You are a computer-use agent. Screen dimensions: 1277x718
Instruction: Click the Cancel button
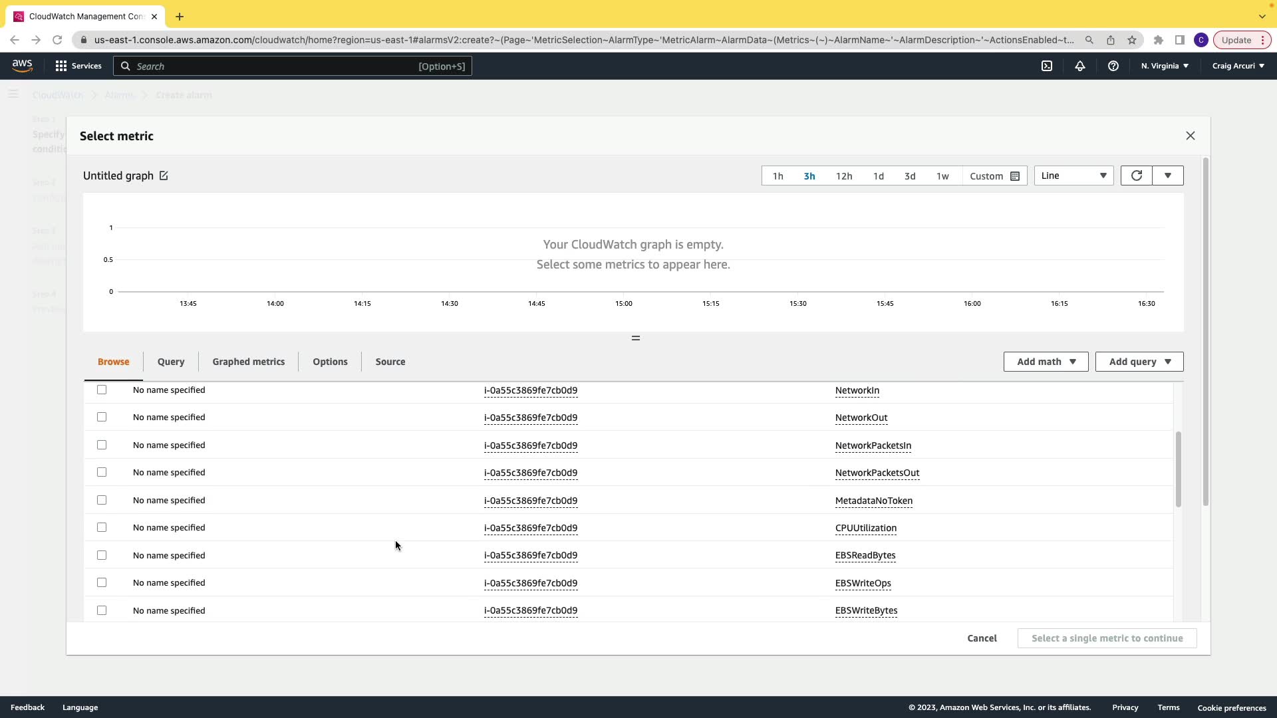point(982,638)
